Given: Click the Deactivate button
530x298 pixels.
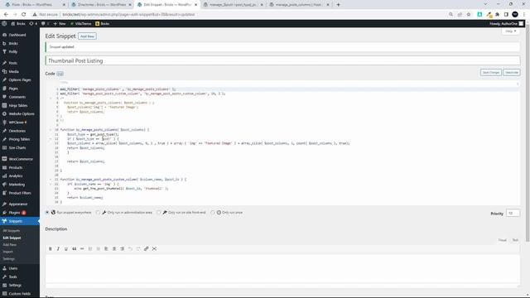Looking at the screenshot, I should point(512,72).
